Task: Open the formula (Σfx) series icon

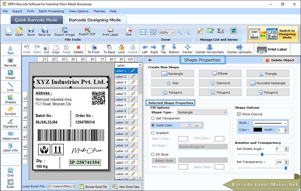Action: (221, 31)
